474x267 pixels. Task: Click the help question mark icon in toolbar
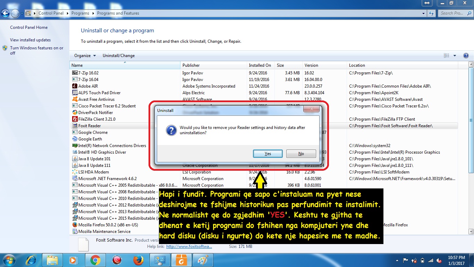point(466,56)
